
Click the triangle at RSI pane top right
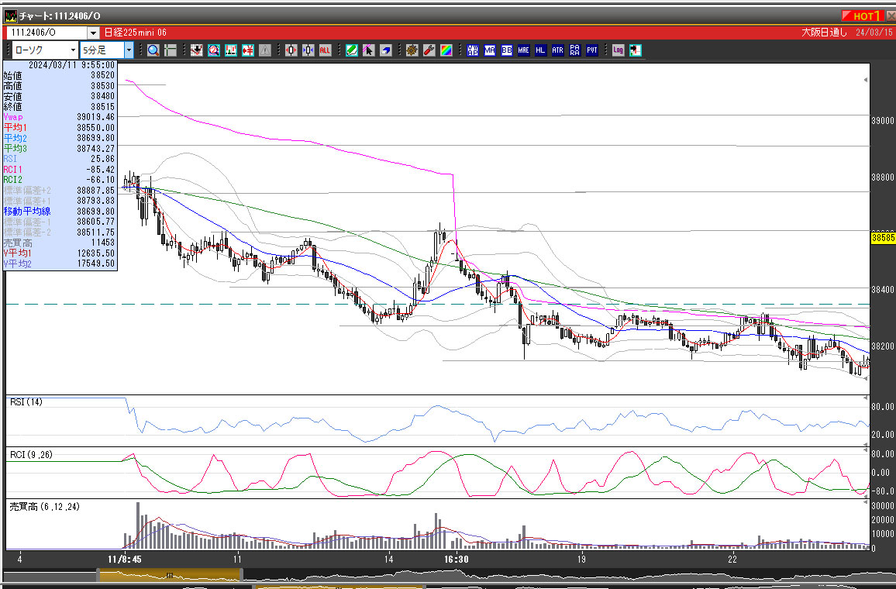click(x=866, y=399)
